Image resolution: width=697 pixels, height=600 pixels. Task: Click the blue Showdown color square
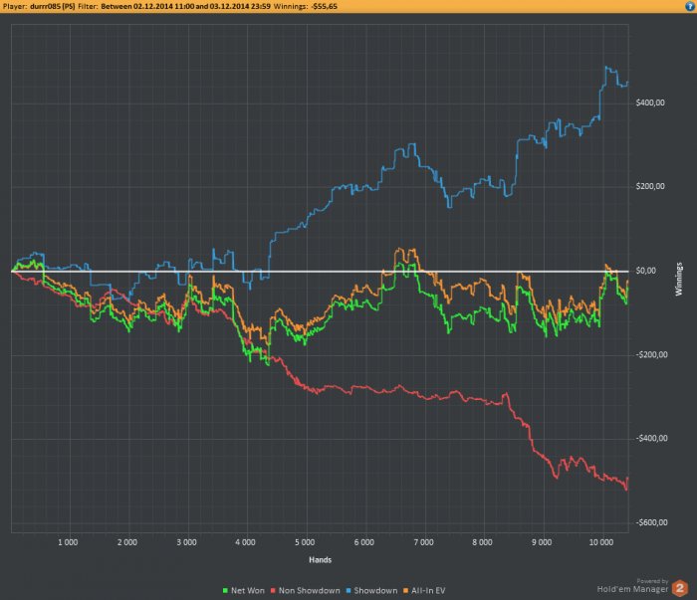[348, 591]
